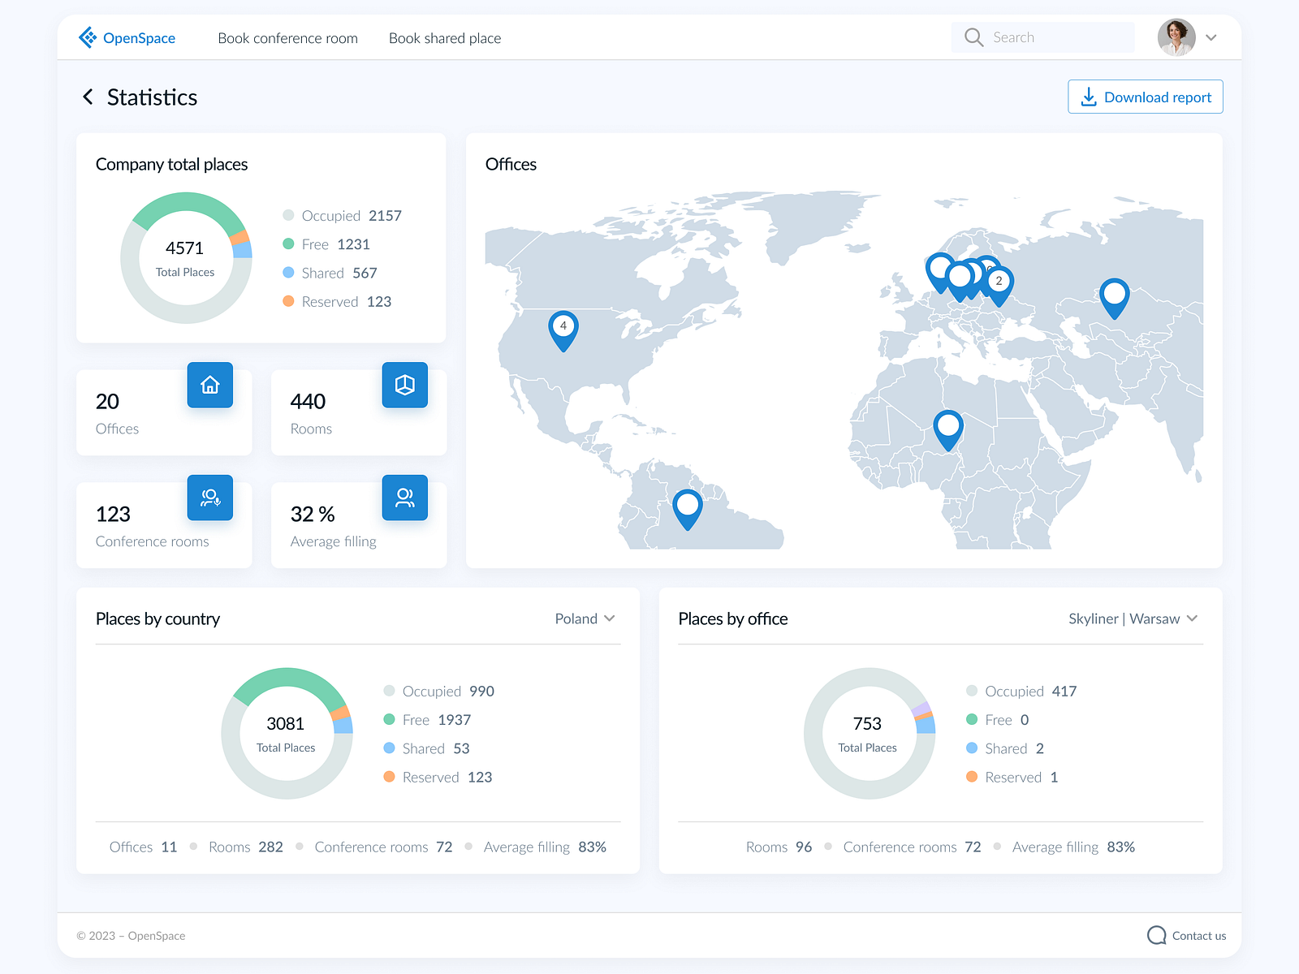
Task: Switch to Book conference room
Action: pyautogui.click(x=287, y=38)
